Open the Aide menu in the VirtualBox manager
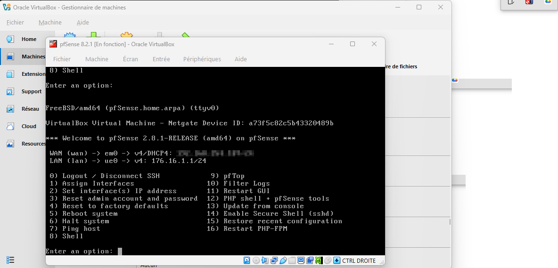This screenshot has height=268, width=558. point(83,22)
